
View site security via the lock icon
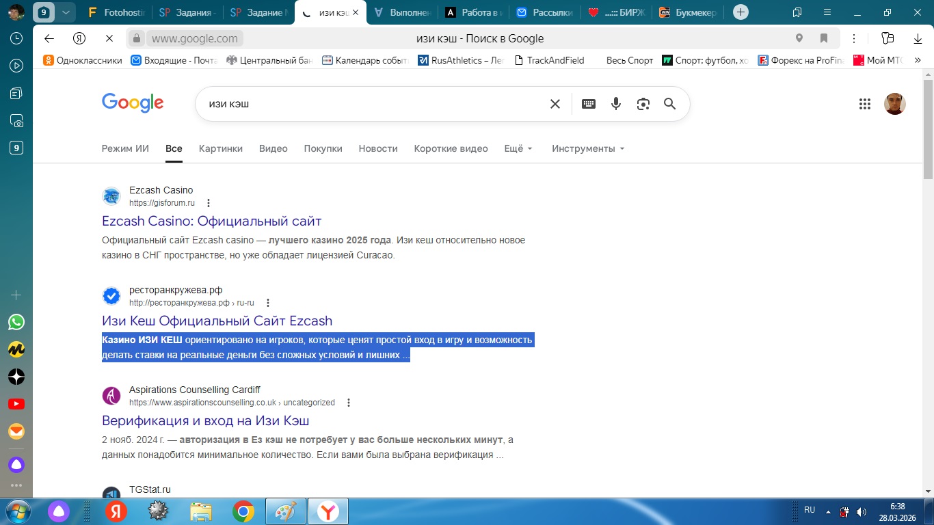pyautogui.click(x=137, y=38)
